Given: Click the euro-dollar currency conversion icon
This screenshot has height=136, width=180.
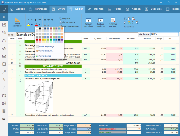Looking at the screenshot, I should pos(125,19).
